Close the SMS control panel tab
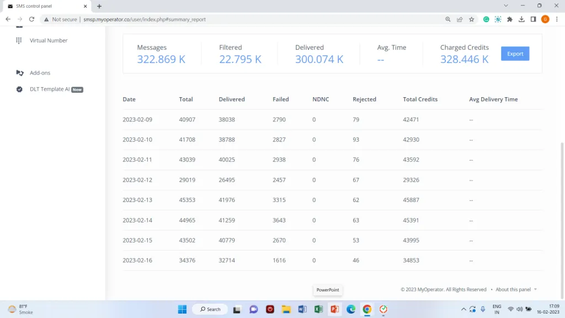 [x=85, y=6]
